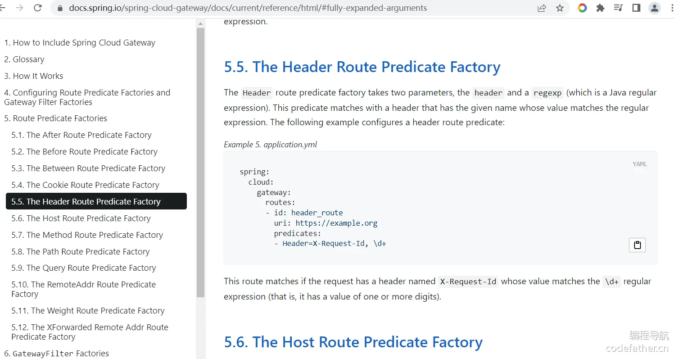Open '5.12. The XForwarded Remote Addr' entry
Screen dimensions: 674x359
pyautogui.click(x=90, y=332)
